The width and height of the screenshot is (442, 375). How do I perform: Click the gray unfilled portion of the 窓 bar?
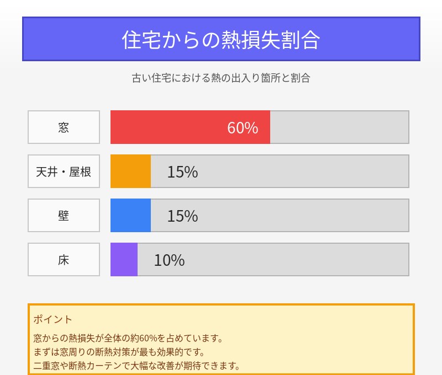tap(339, 127)
